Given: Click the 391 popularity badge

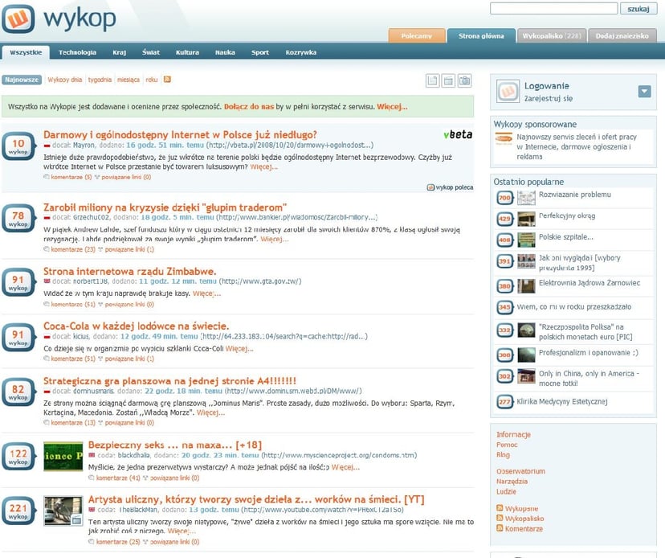Looking at the screenshot, I should point(504,261).
